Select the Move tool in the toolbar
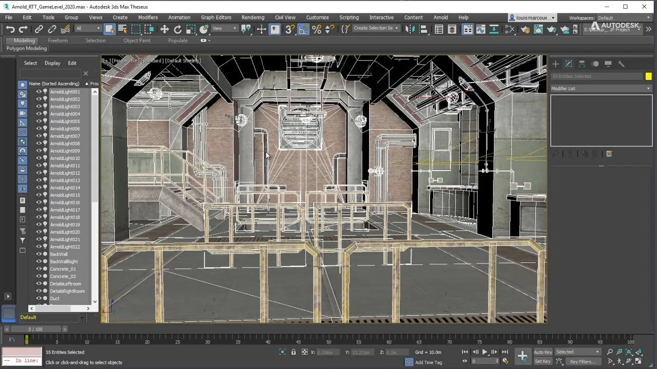This screenshot has width=657, height=369. [164, 29]
